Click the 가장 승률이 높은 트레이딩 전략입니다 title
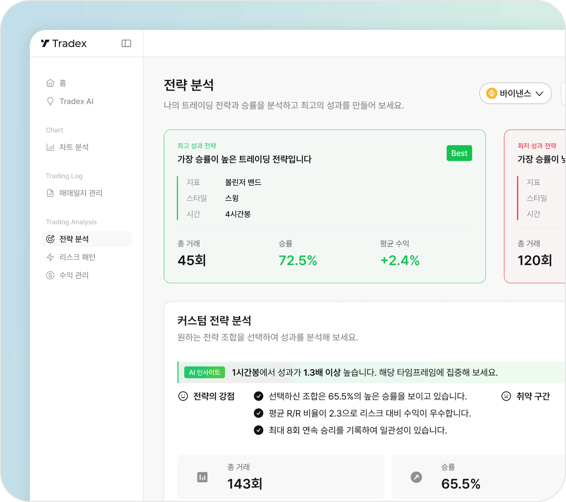The height and width of the screenshot is (502, 566). point(244,159)
